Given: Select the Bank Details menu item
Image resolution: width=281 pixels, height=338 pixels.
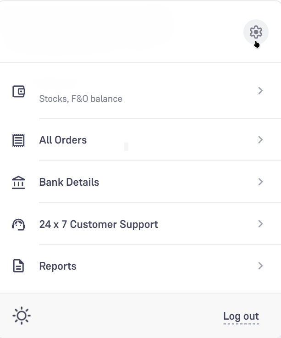Looking at the screenshot, I should (69, 182).
